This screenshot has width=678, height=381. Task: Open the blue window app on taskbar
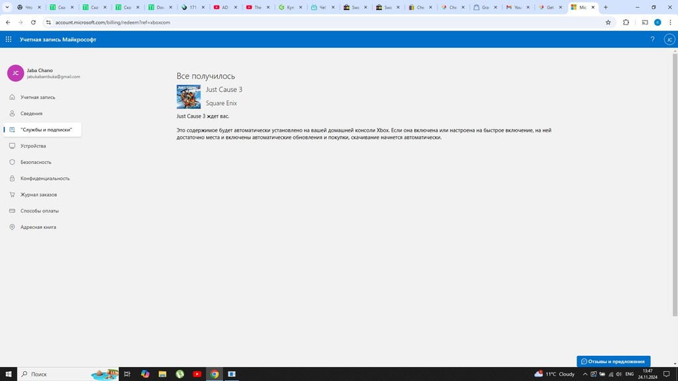[x=232, y=374]
